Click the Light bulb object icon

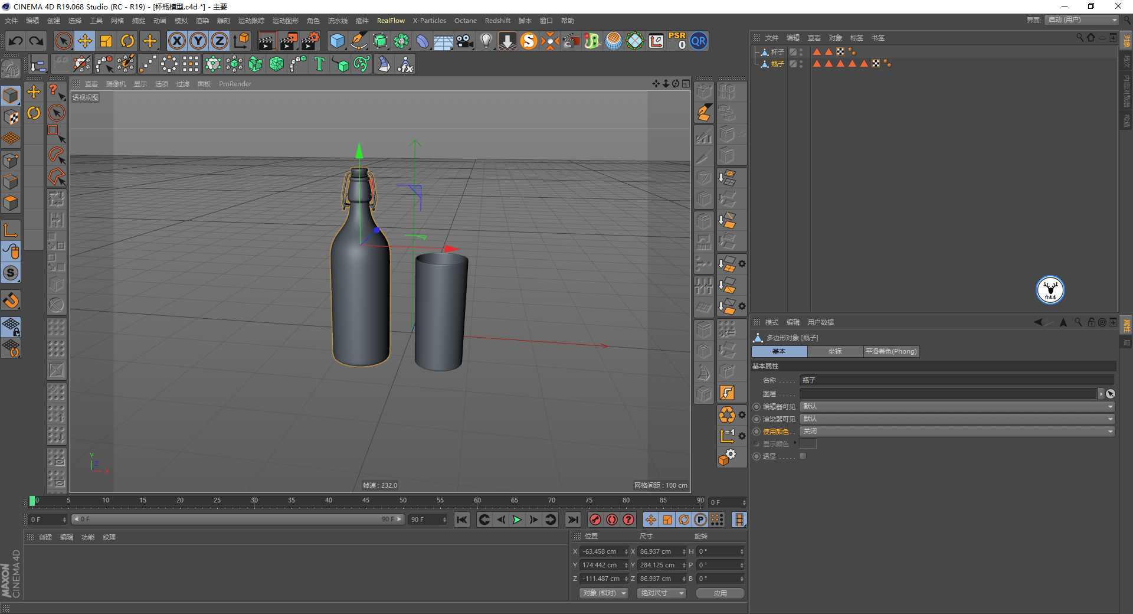click(486, 41)
